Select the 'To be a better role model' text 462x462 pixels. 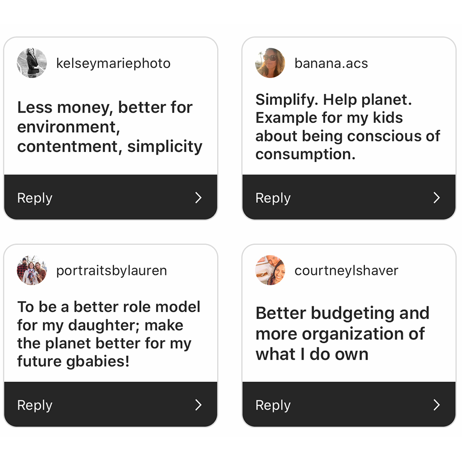(109, 334)
